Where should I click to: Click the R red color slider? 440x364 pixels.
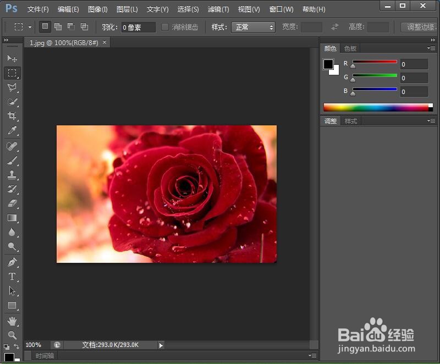[375, 62]
